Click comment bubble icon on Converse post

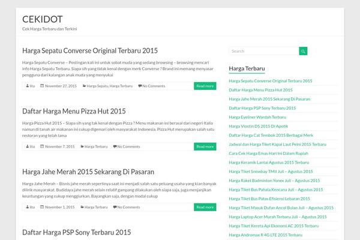click(x=140, y=86)
